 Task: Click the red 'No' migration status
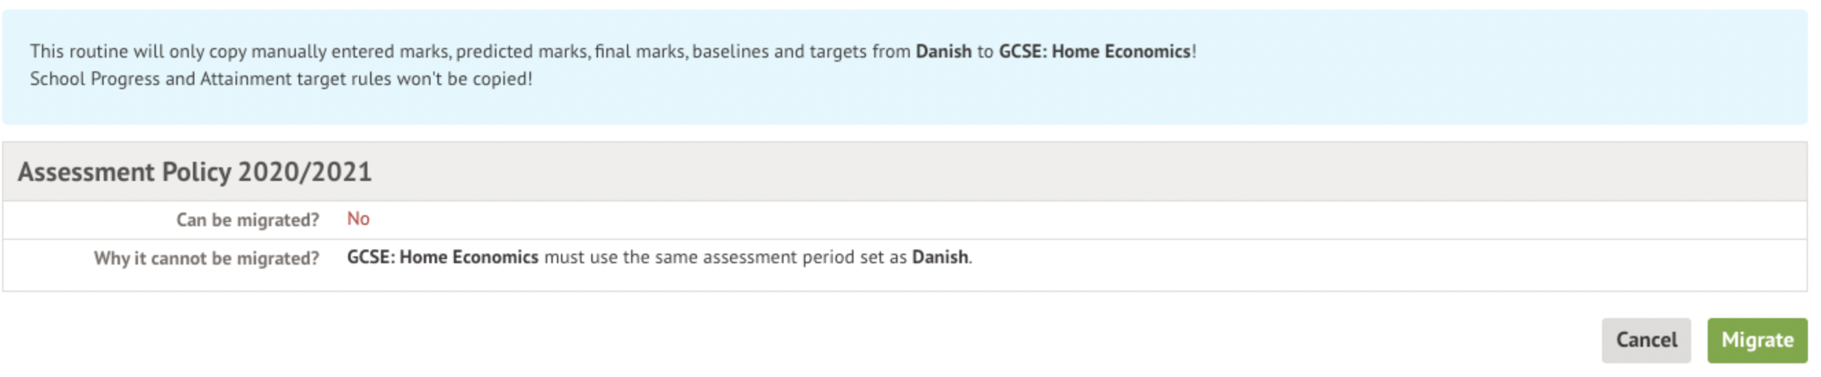coord(358,219)
